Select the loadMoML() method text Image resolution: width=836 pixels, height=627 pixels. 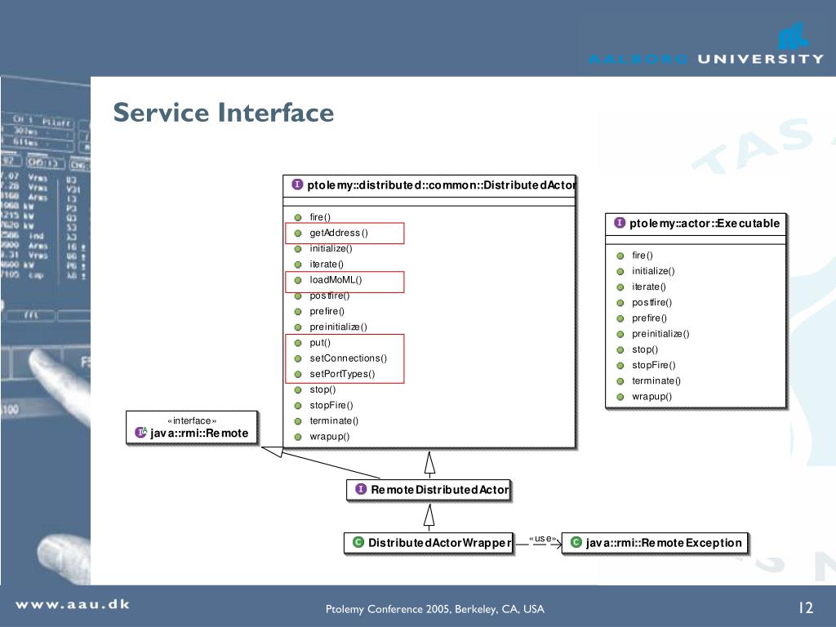coord(336,280)
